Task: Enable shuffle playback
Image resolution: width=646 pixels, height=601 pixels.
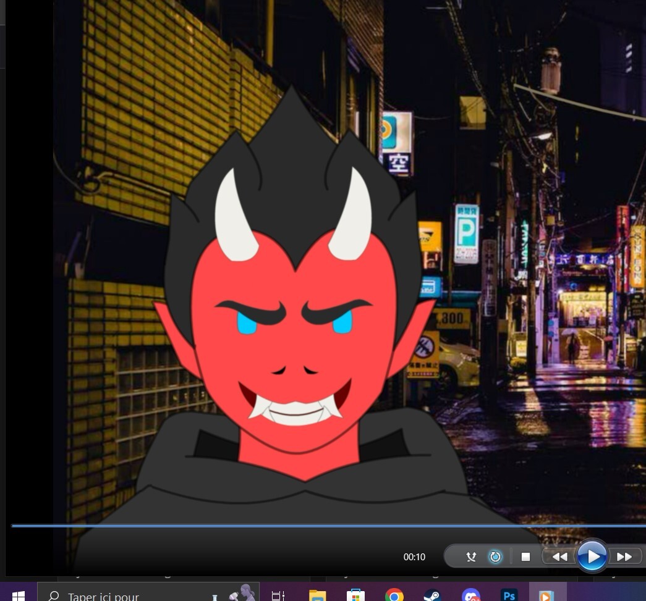Action: pyautogui.click(x=471, y=557)
